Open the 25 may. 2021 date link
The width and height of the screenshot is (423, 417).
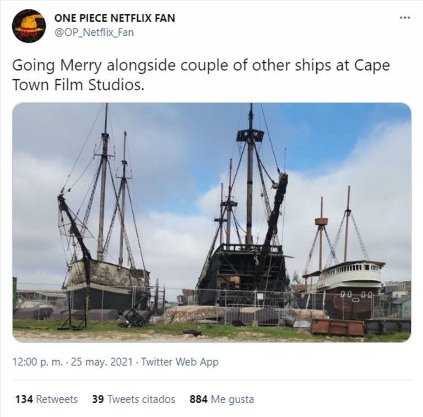click(102, 362)
